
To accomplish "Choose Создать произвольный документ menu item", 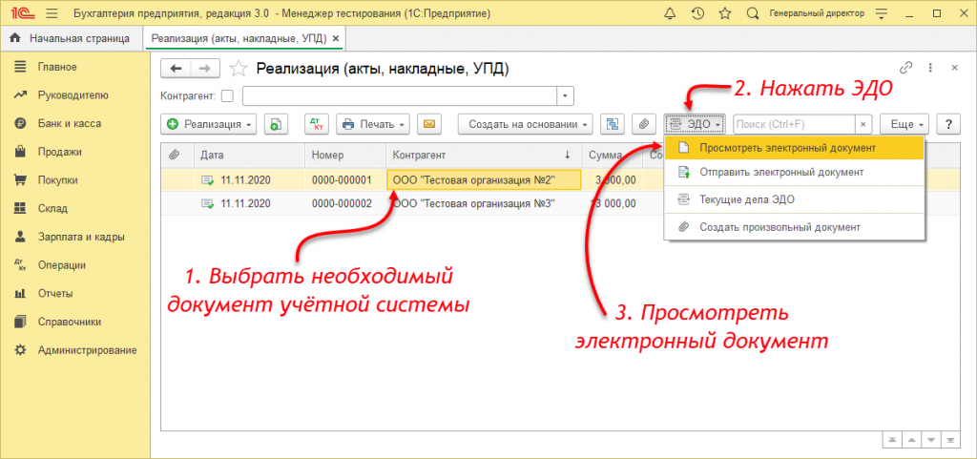I will point(795,227).
